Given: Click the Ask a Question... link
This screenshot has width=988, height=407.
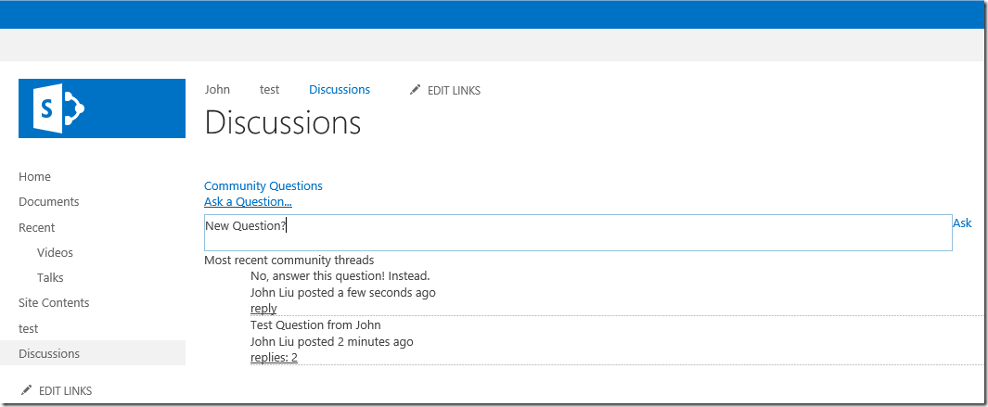Looking at the screenshot, I should (x=248, y=202).
